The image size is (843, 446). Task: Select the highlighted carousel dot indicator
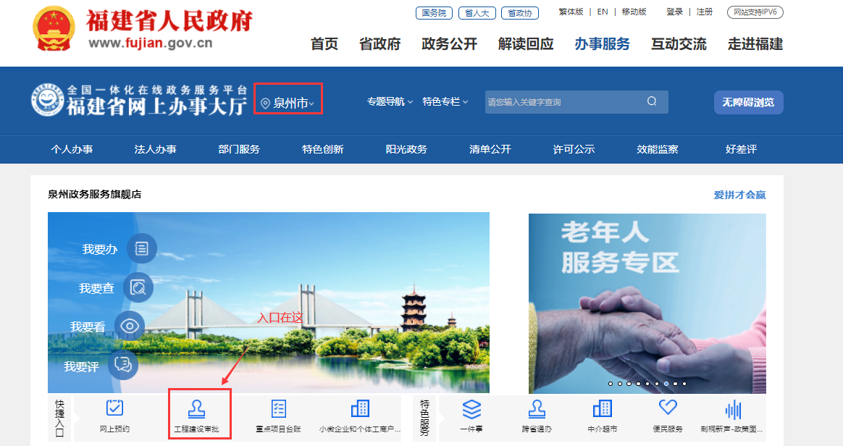666,384
